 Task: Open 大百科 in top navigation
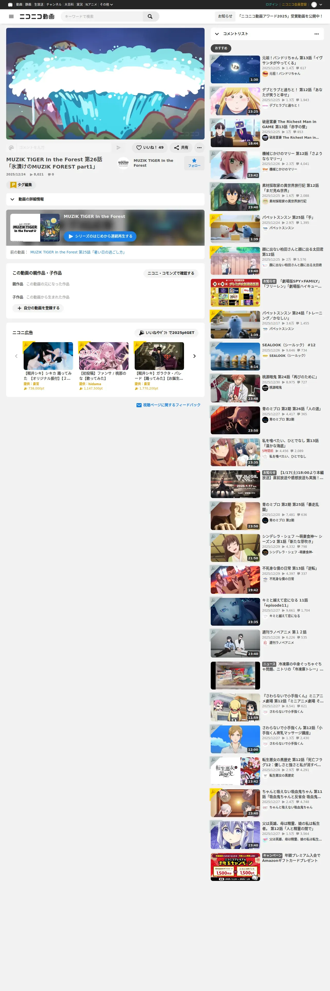click(69, 5)
